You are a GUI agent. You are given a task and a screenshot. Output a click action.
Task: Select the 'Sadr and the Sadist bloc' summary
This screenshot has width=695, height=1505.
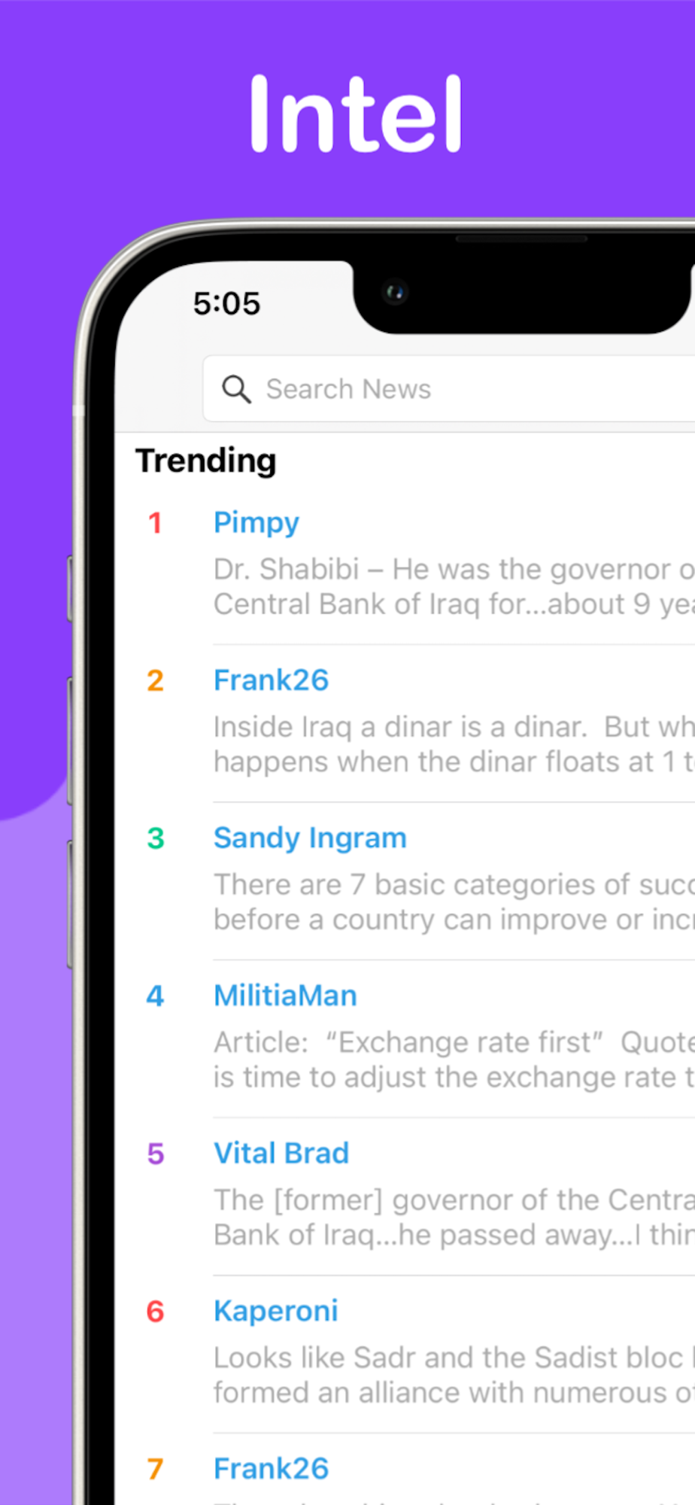pos(454,1375)
